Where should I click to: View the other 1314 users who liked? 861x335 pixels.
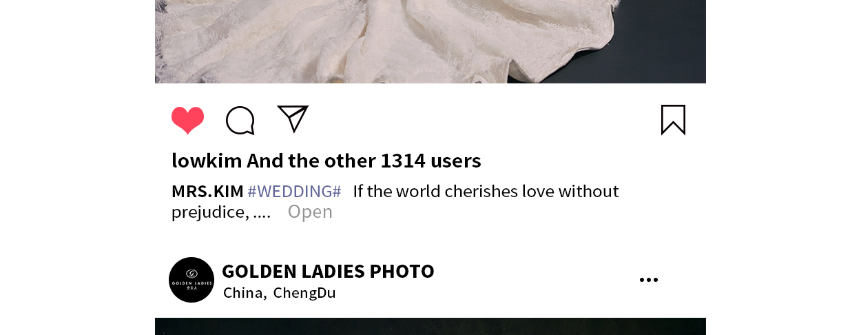364,161
